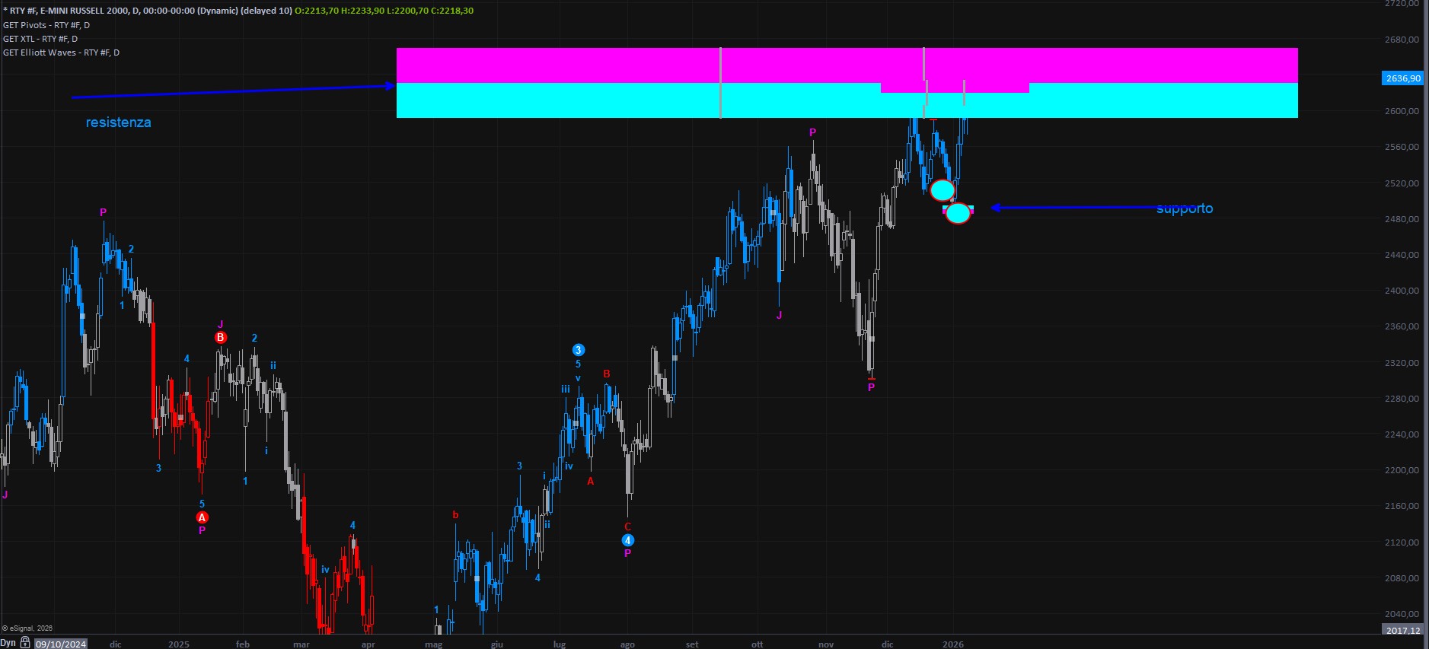This screenshot has height=649, width=1429.
Task: Click the 2017,12 price tag on the axis
Action: (1402, 630)
